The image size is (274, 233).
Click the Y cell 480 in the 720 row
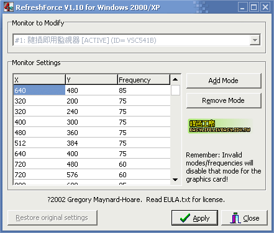click(91, 164)
